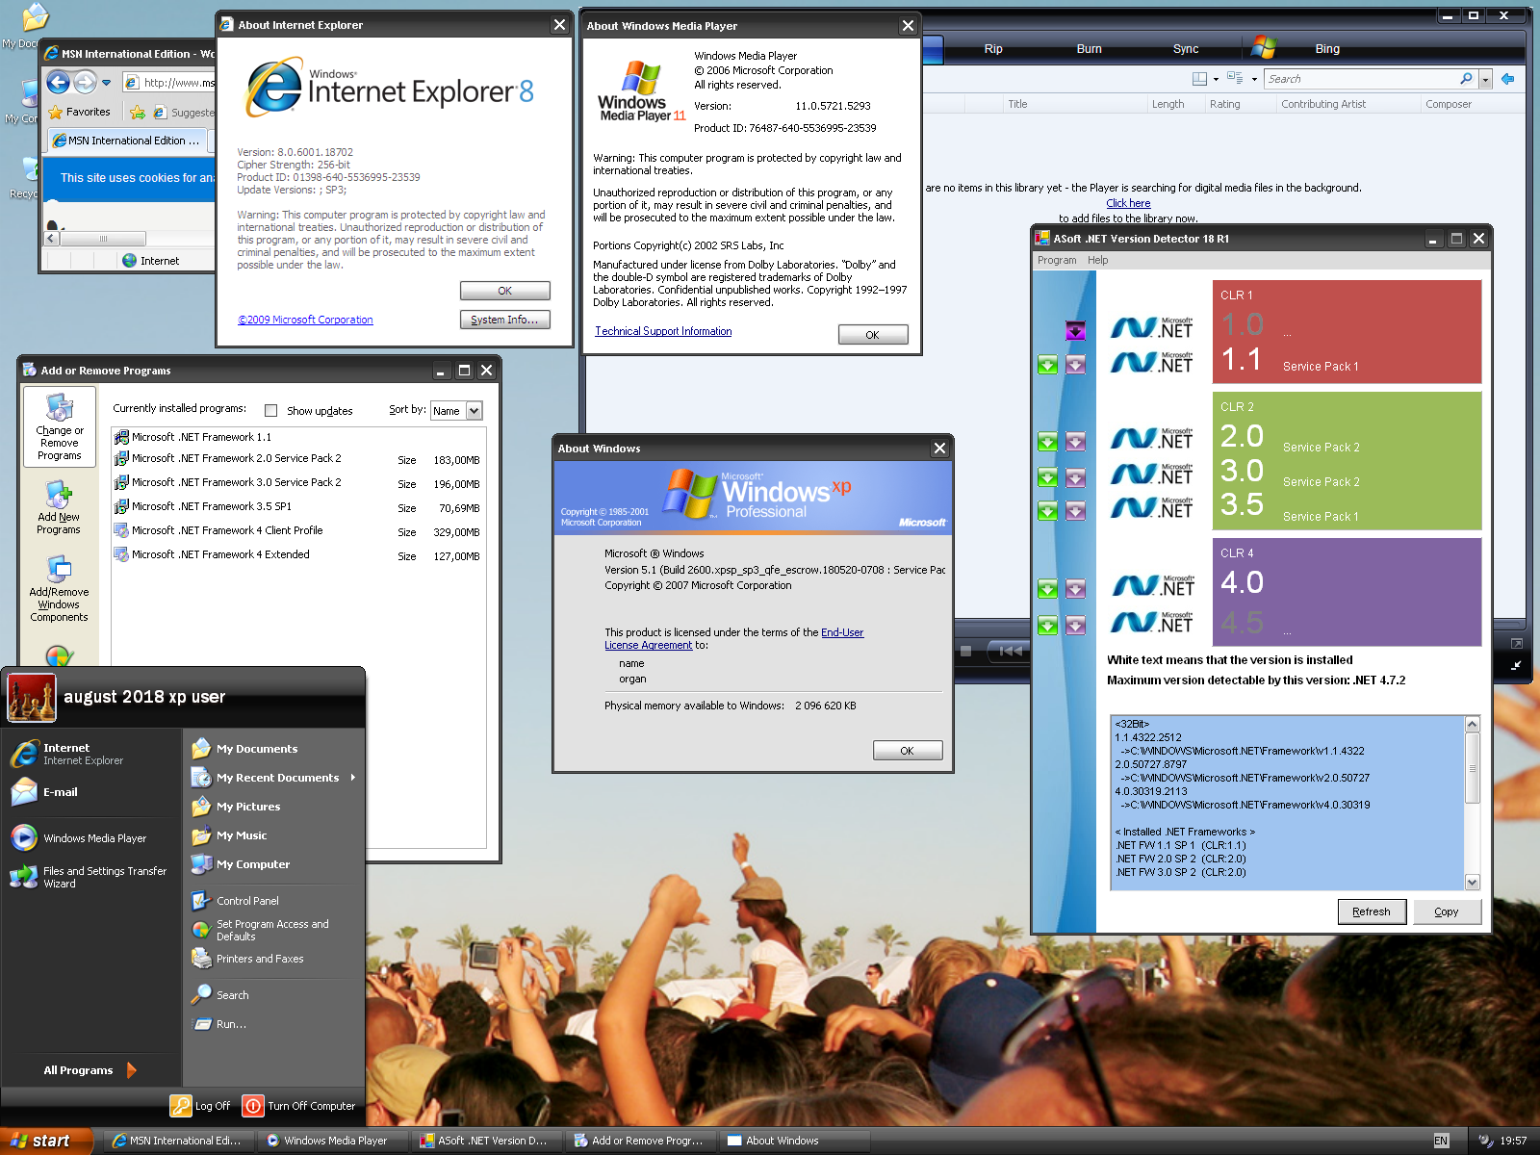Open Add/Remove Windows Components

click(x=60, y=589)
